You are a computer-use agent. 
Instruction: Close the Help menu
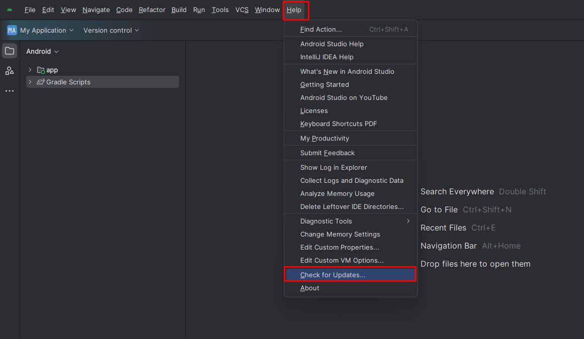click(x=294, y=10)
